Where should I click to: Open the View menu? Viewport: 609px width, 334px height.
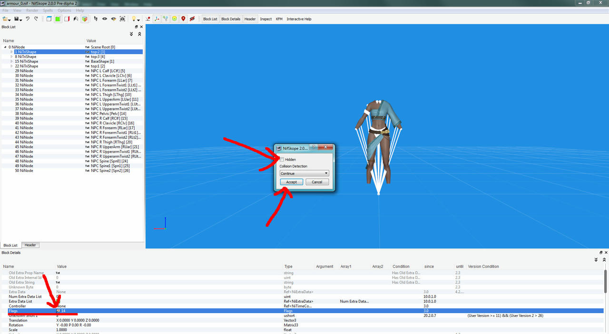pyautogui.click(x=17, y=10)
